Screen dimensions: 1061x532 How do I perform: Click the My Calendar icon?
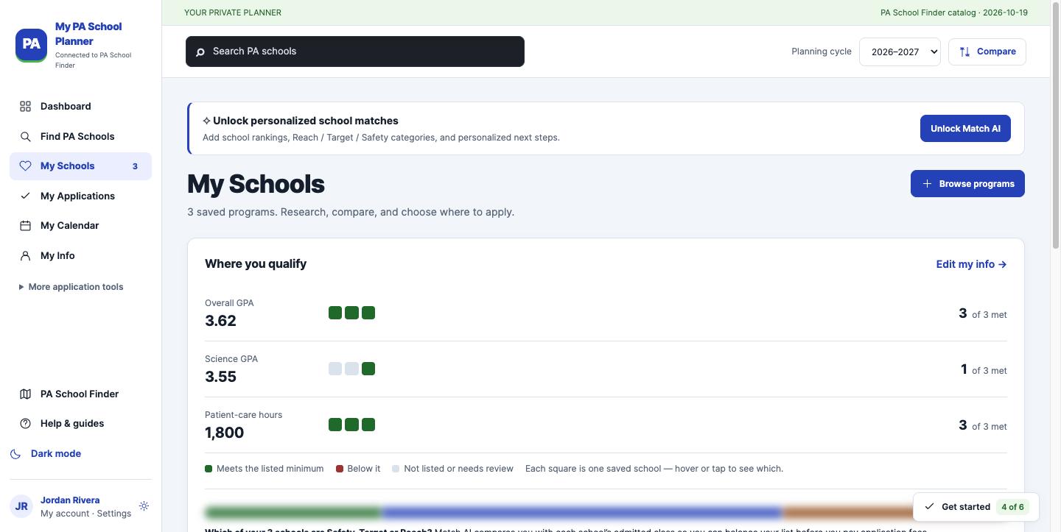[25, 226]
